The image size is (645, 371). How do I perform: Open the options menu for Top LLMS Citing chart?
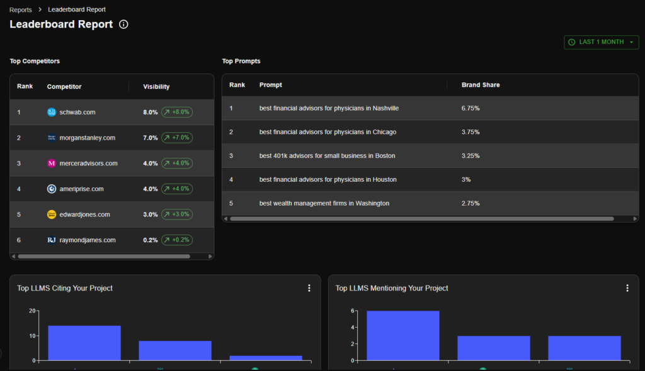coord(309,289)
